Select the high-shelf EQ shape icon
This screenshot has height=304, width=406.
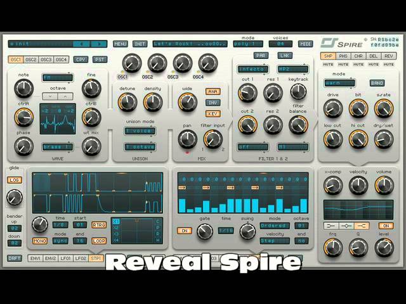coord(362,226)
